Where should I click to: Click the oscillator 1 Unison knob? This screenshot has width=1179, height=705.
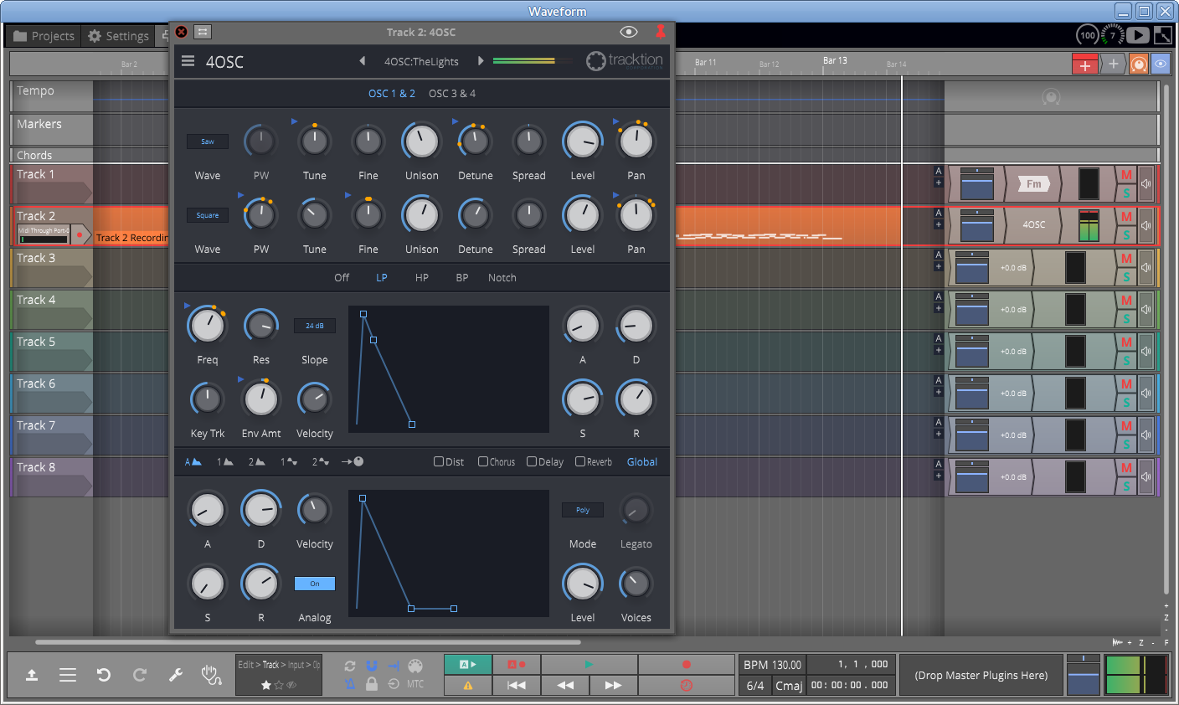tap(422, 142)
